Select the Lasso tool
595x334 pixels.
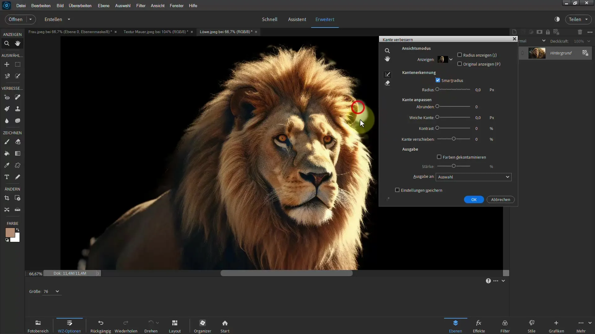coord(7,76)
